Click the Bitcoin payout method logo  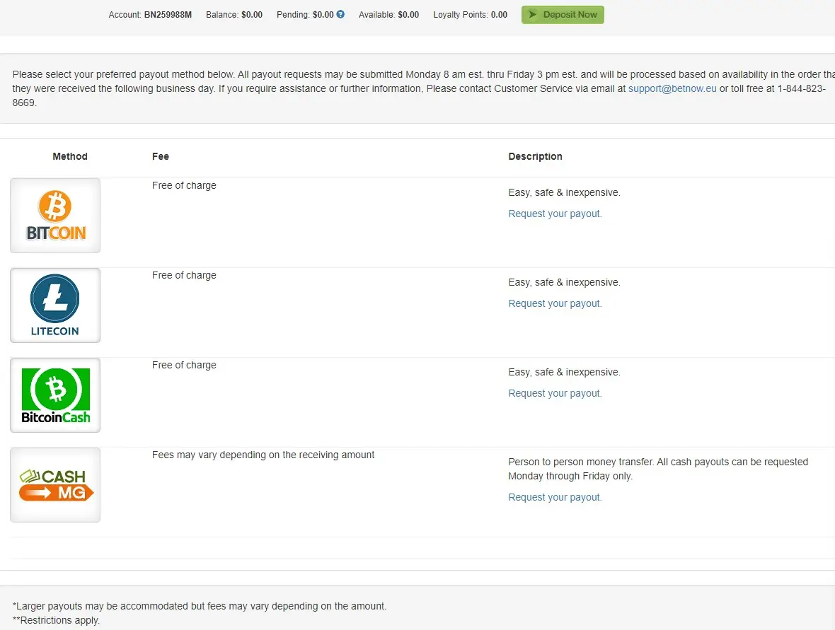[55, 216]
